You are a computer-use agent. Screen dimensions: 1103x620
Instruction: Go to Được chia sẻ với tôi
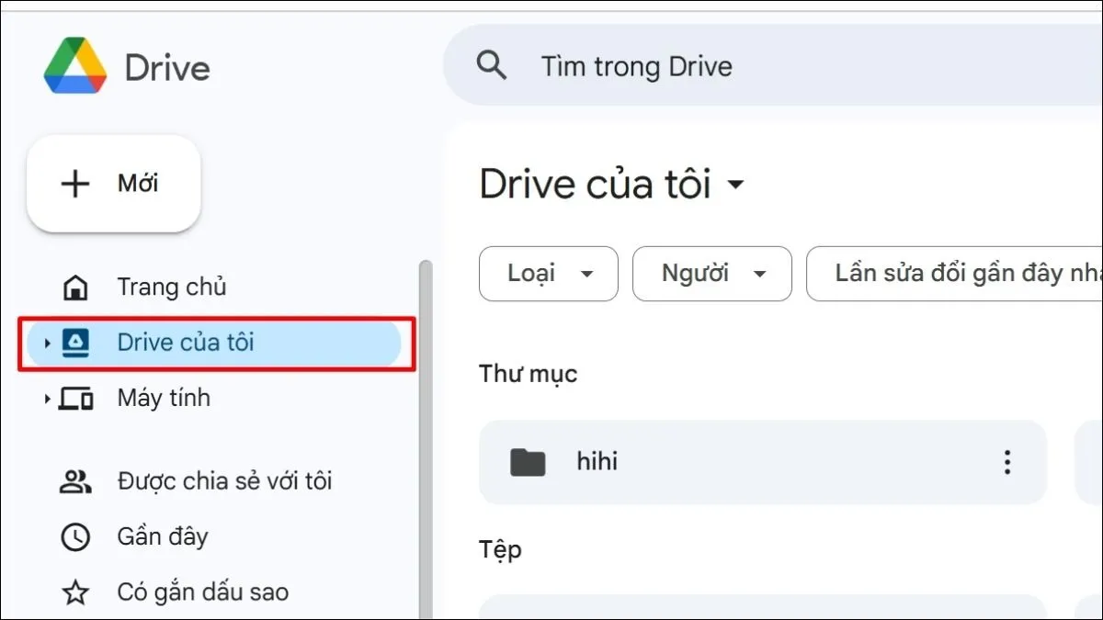click(x=224, y=481)
